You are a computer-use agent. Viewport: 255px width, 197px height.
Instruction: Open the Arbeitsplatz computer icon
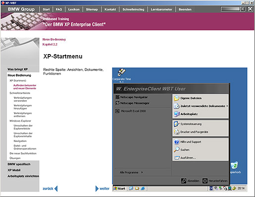tap(177, 114)
